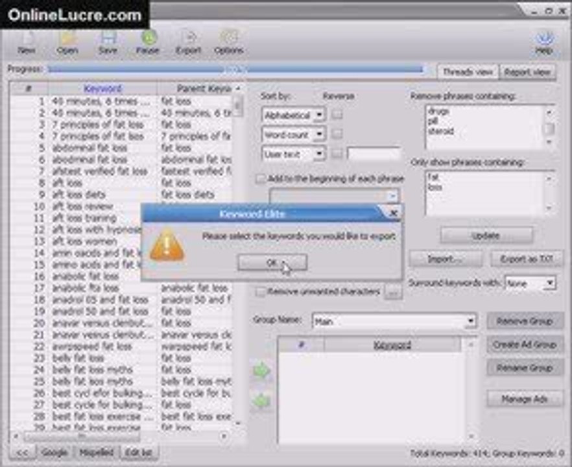Select row 3 '7 principles of fat loss'
Screen dimensions: 572x467
point(121,125)
